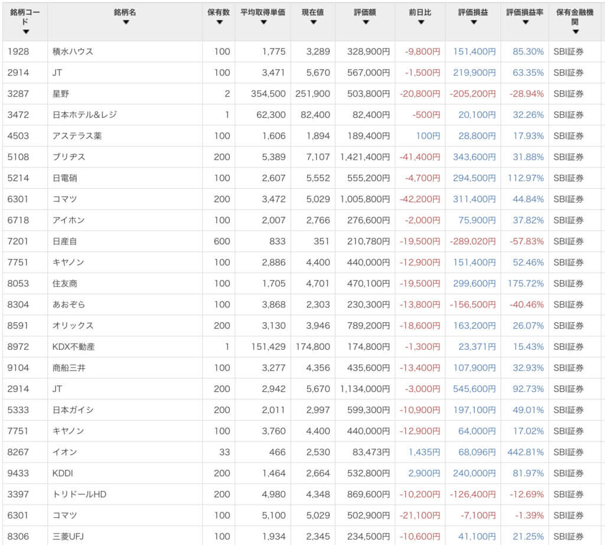
Task: Click sort arrow under 銘柄名 header
Action: coord(125,22)
